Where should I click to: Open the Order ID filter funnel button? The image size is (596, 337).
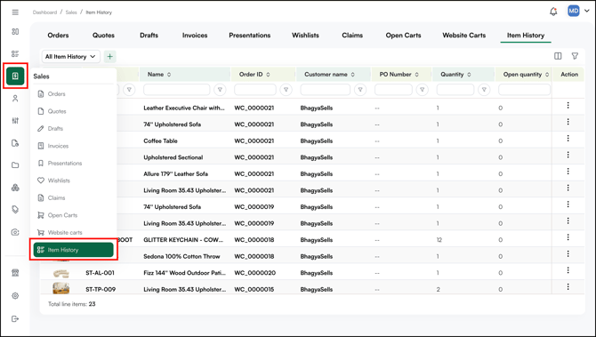(x=286, y=90)
